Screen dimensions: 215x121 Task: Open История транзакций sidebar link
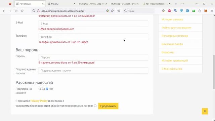(x=175, y=61)
